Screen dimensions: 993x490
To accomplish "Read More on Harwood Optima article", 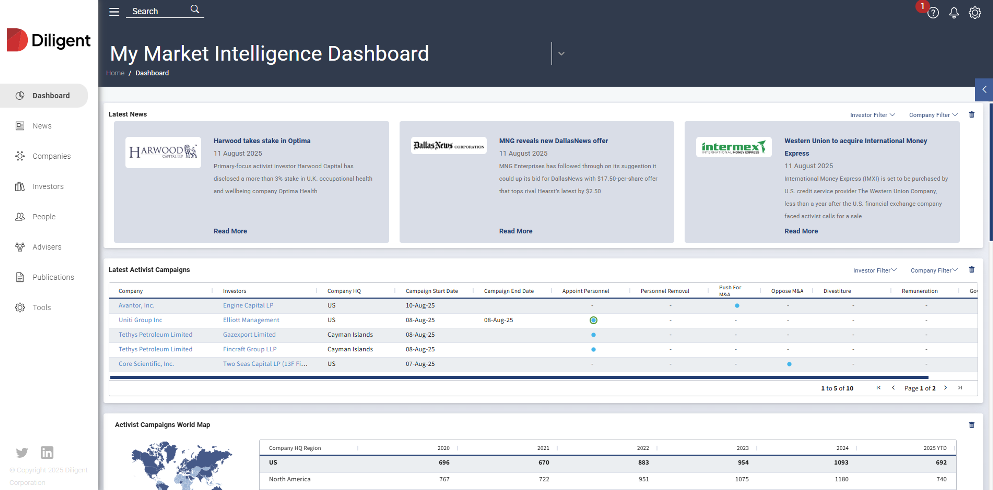I will click(230, 231).
